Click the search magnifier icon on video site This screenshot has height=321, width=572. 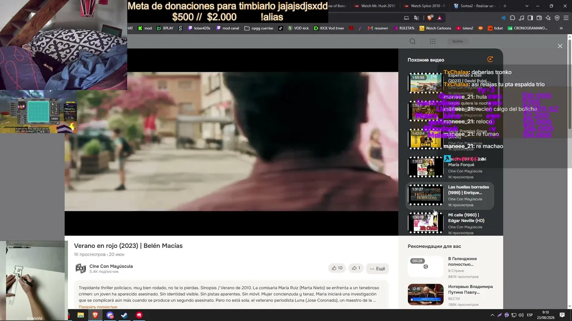[x=413, y=41]
